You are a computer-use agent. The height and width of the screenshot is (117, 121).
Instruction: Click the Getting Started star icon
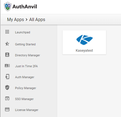click(x=7, y=44)
